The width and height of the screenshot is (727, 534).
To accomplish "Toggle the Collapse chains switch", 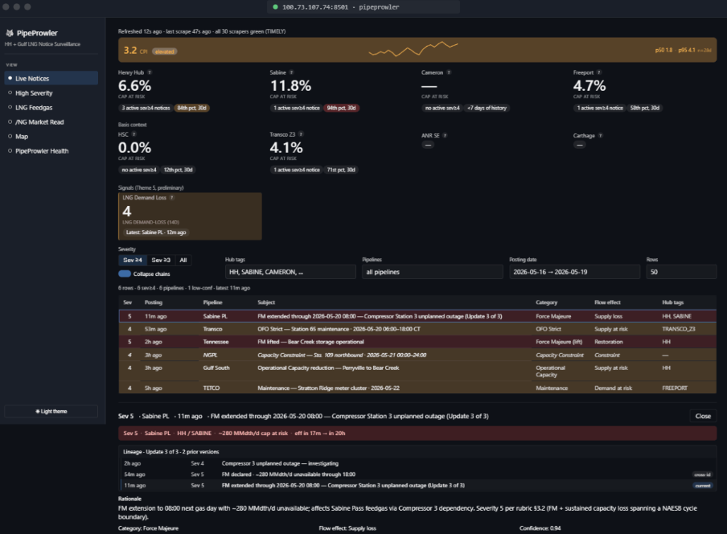I will (125, 274).
